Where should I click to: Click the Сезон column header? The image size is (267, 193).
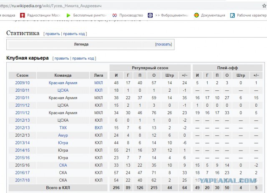coord(22,75)
